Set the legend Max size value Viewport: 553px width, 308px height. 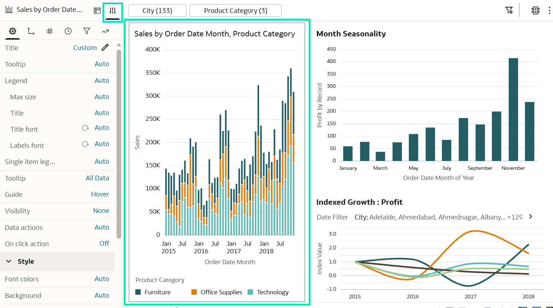(x=102, y=97)
